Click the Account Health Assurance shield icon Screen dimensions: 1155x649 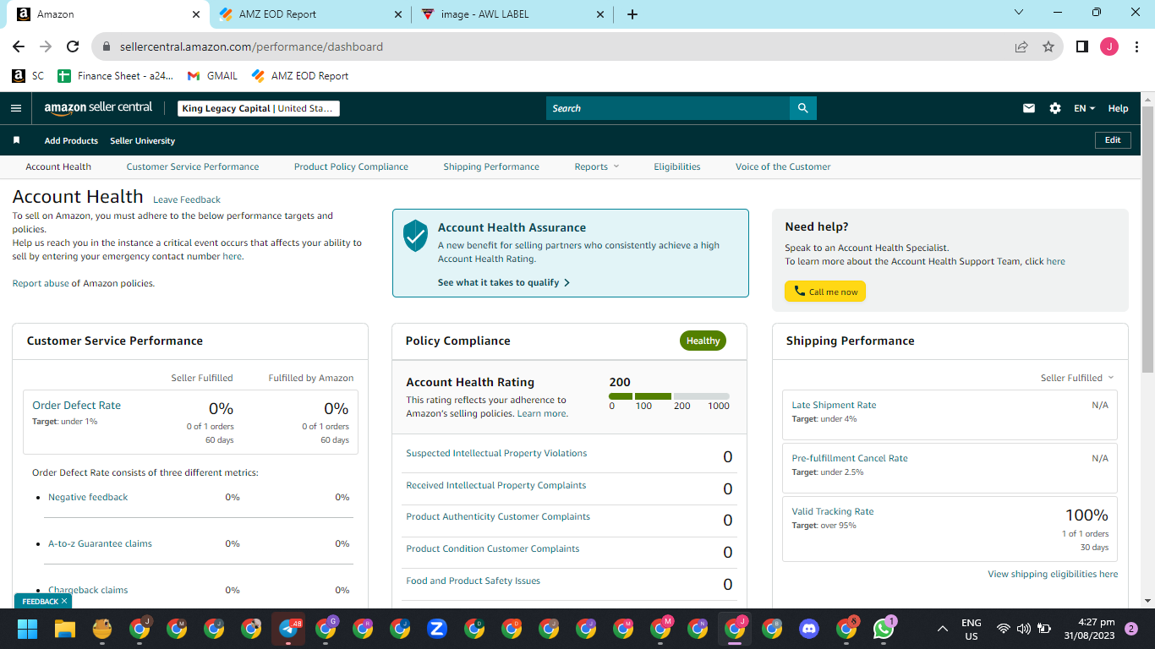click(x=415, y=236)
